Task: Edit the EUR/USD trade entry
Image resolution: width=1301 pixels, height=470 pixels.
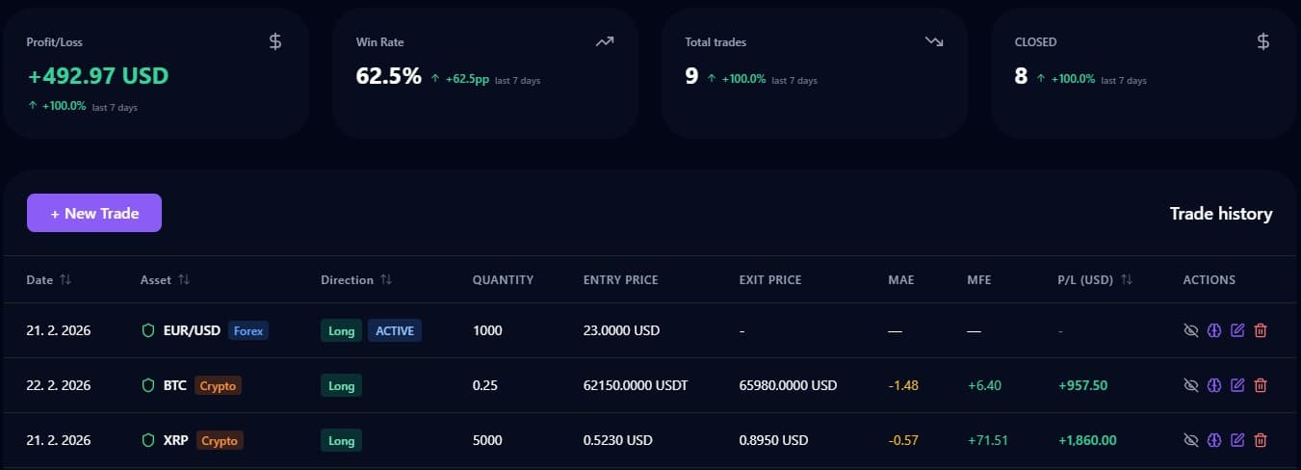Action: 1237,330
